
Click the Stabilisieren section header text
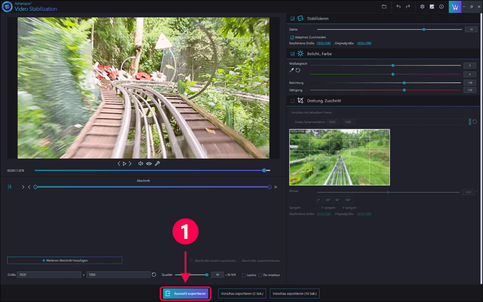pyautogui.click(x=318, y=18)
